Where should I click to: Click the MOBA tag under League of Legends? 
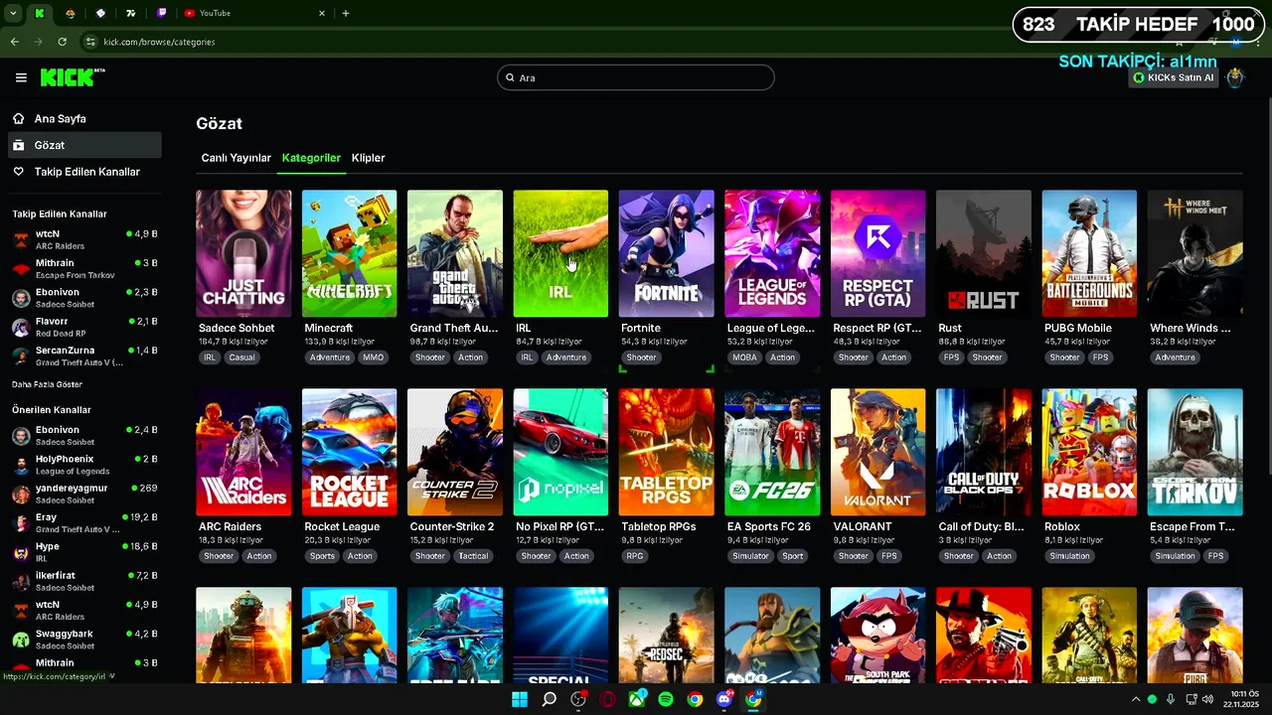[x=744, y=357]
